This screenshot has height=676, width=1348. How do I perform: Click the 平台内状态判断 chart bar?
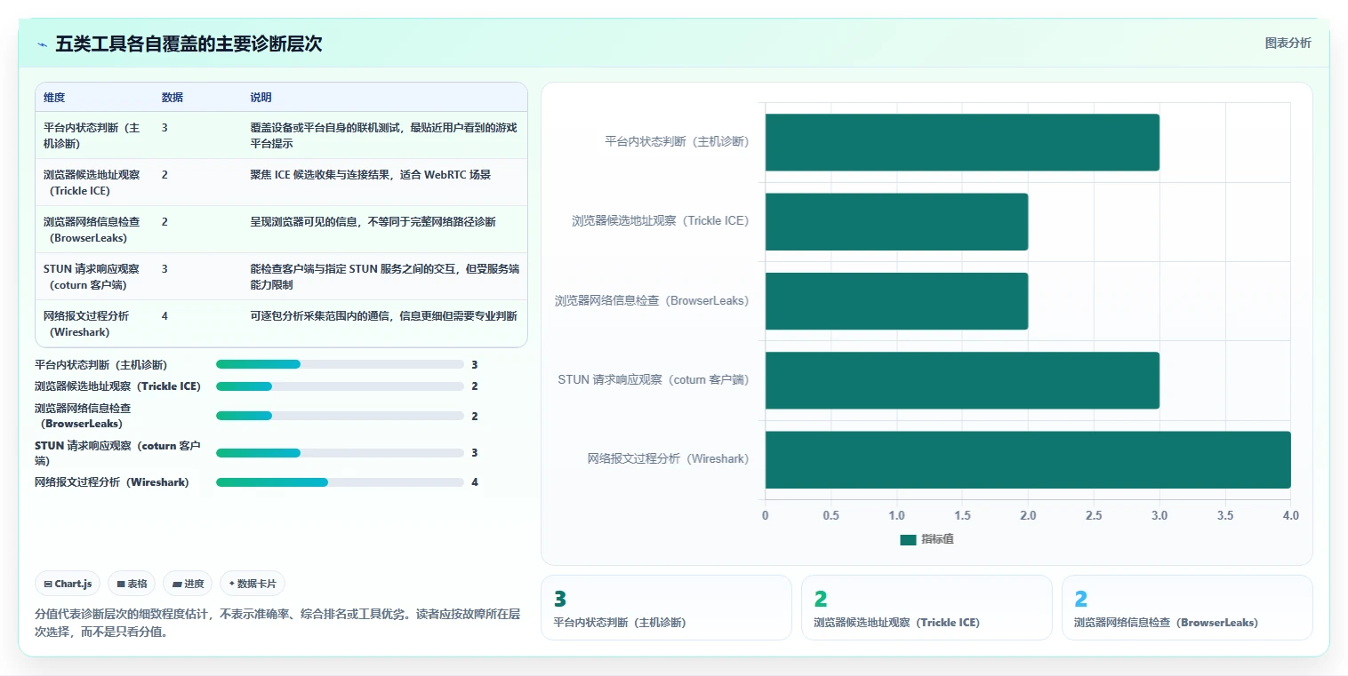[962, 142]
